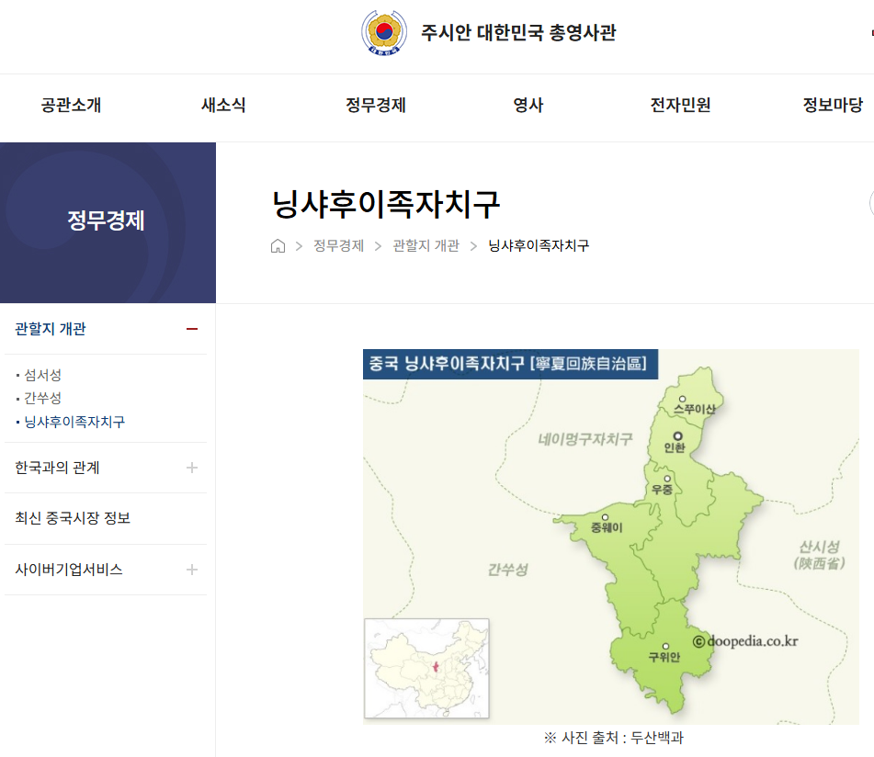Click 정무경제 in the breadcrumb trail

pos(338,245)
